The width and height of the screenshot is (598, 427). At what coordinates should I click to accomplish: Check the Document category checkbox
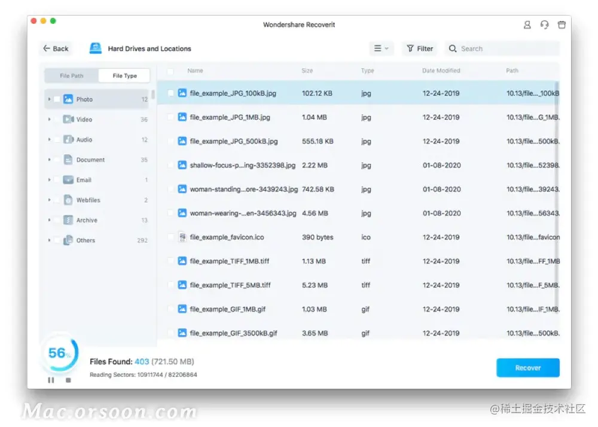coord(57,160)
